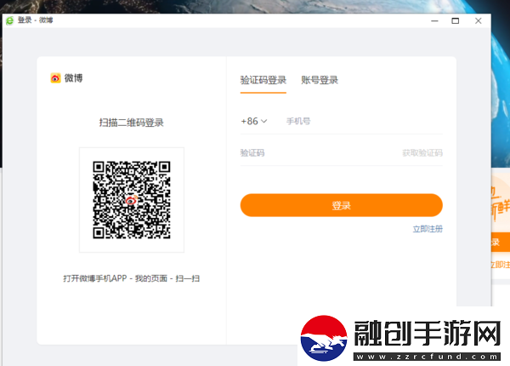Viewport: 510px width, 366px height.
Task: Maximize the 登录 - 微博 window
Action: [456, 20]
